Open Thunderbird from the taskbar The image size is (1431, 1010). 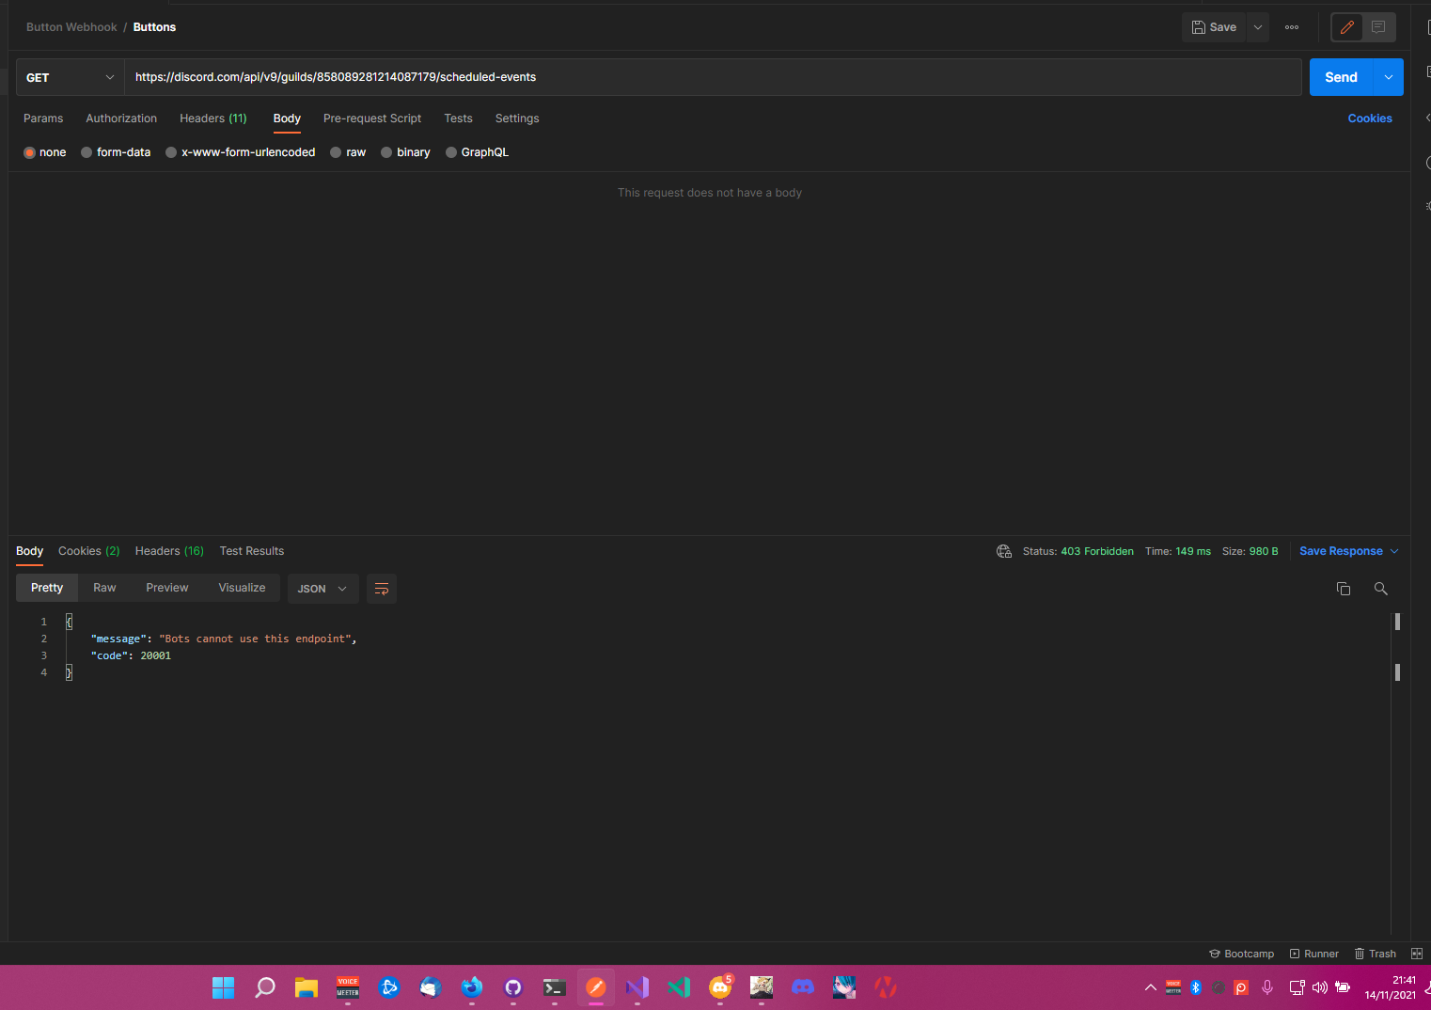tap(431, 987)
